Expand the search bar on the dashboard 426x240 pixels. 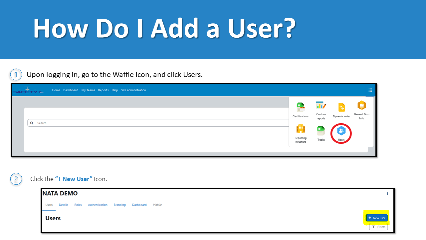32,123
